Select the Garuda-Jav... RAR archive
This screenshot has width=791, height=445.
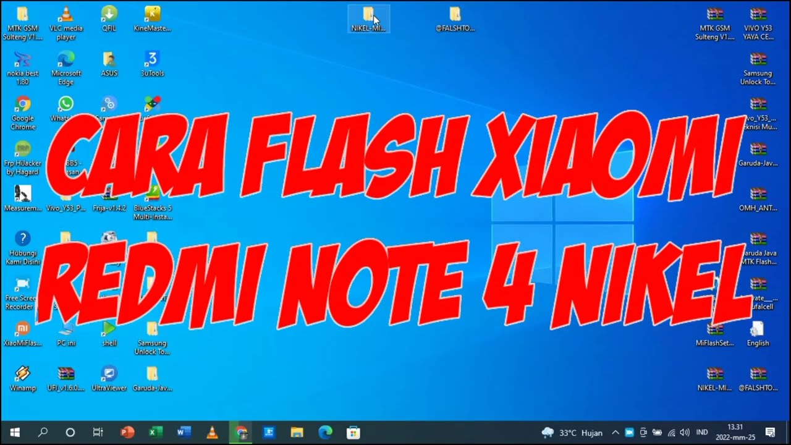(758, 155)
